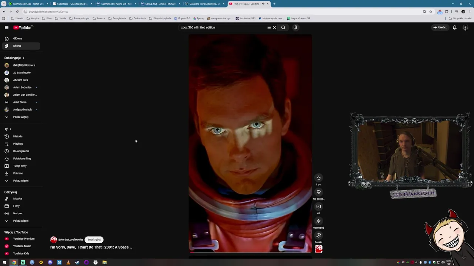The width and height of the screenshot is (474, 266).
Task: Expand Pokaż więcej under subscriptions
Action: click(20, 117)
